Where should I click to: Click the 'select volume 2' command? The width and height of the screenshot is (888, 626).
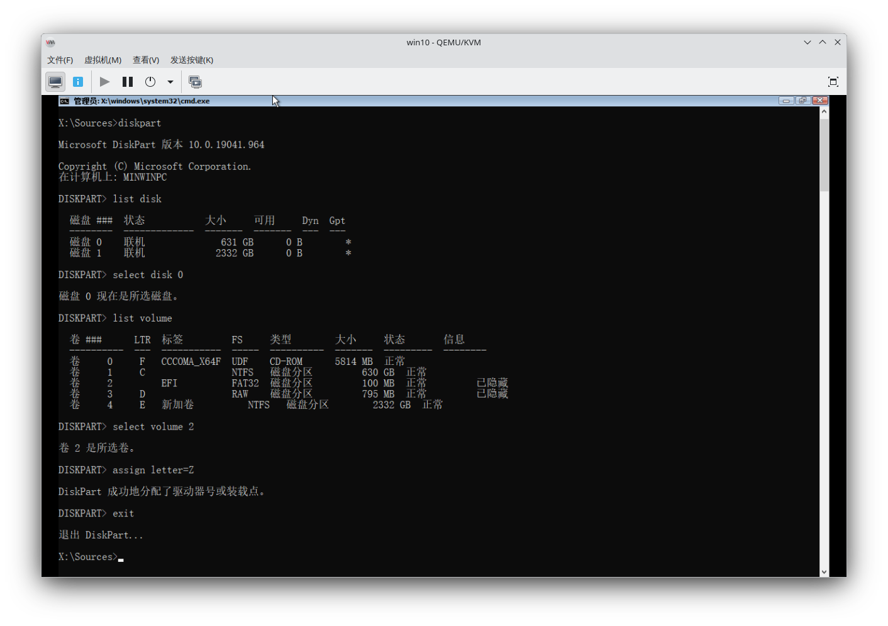153,427
